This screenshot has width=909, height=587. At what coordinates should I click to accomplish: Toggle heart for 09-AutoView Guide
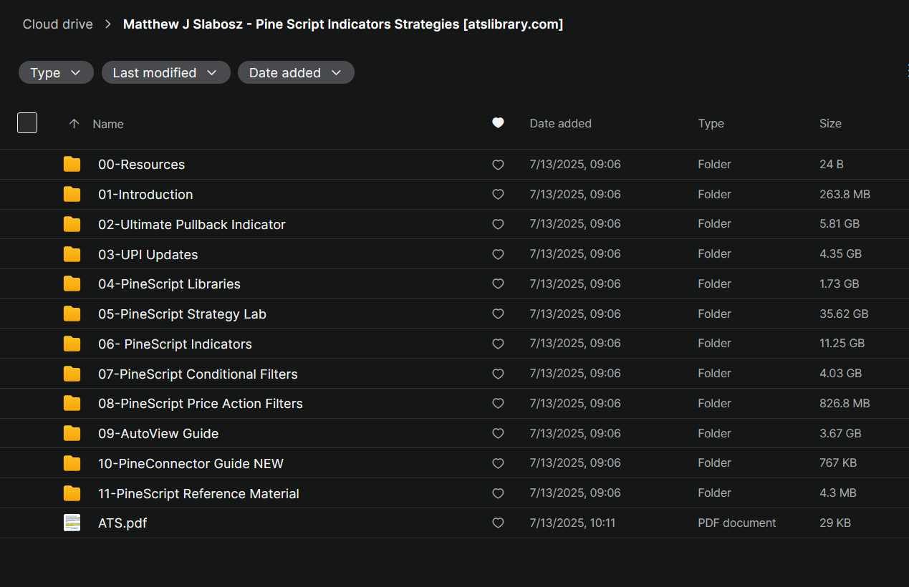[x=498, y=434]
